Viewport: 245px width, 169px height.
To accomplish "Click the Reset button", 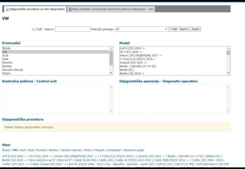I will click(x=195, y=29).
